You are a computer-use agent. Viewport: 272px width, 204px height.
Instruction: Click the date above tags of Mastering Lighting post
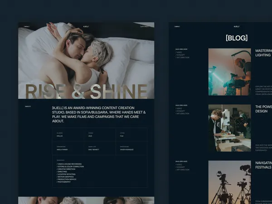click(181, 49)
